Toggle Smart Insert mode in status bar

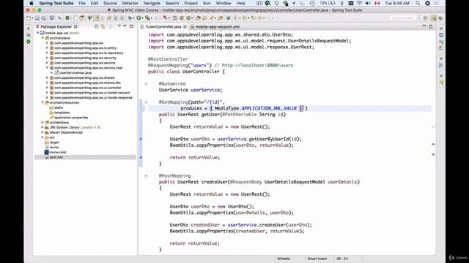click(x=317, y=259)
